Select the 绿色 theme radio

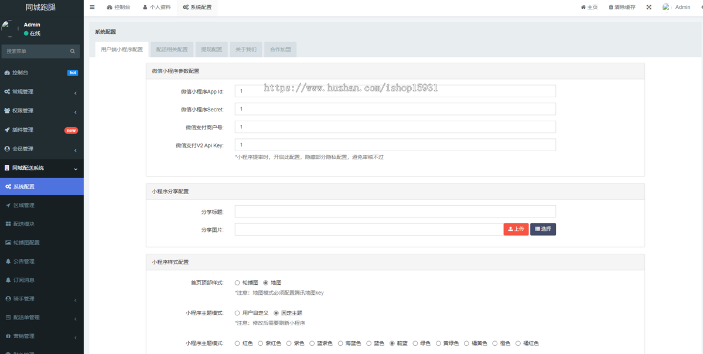coord(415,343)
